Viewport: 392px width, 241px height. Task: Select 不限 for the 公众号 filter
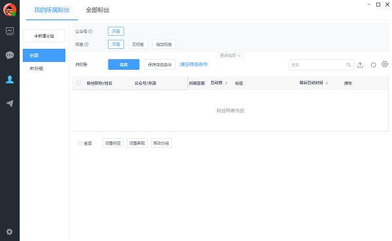click(x=116, y=31)
